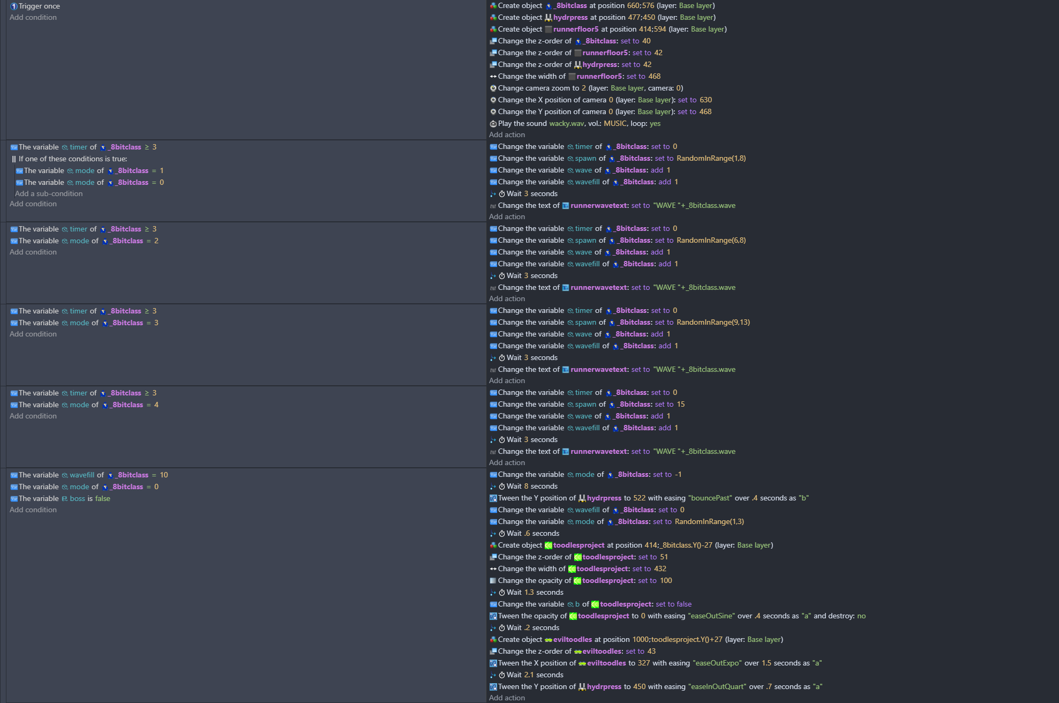This screenshot has width=1059, height=703.
Task: Select z-order of runnerfloor5 set to 42
Action: pyautogui.click(x=576, y=53)
